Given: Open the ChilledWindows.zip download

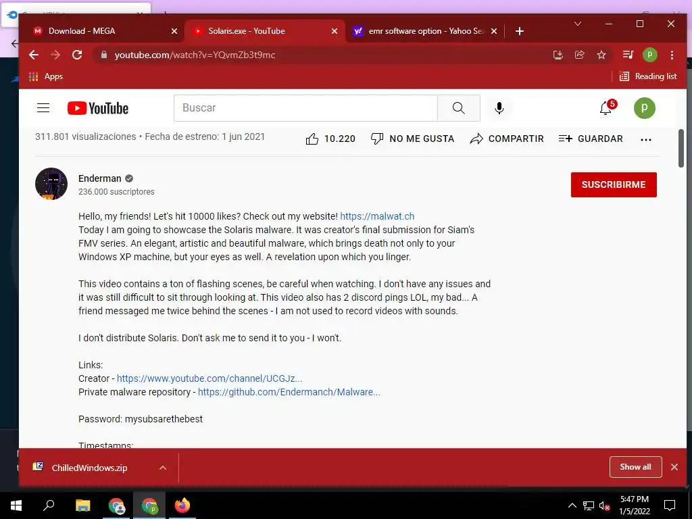Looking at the screenshot, I should pos(89,468).
